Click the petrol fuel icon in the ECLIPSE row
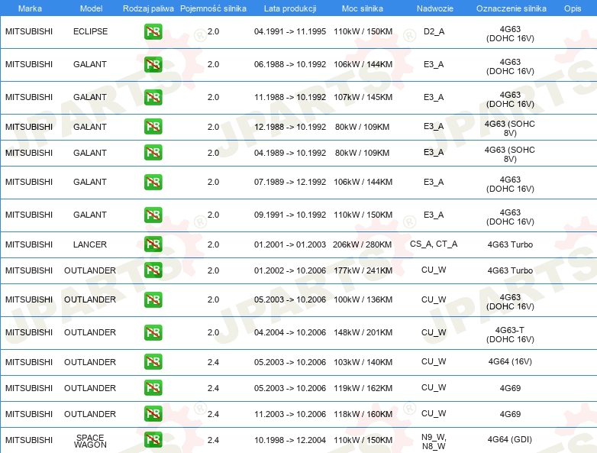 click(x=153, y=31)
